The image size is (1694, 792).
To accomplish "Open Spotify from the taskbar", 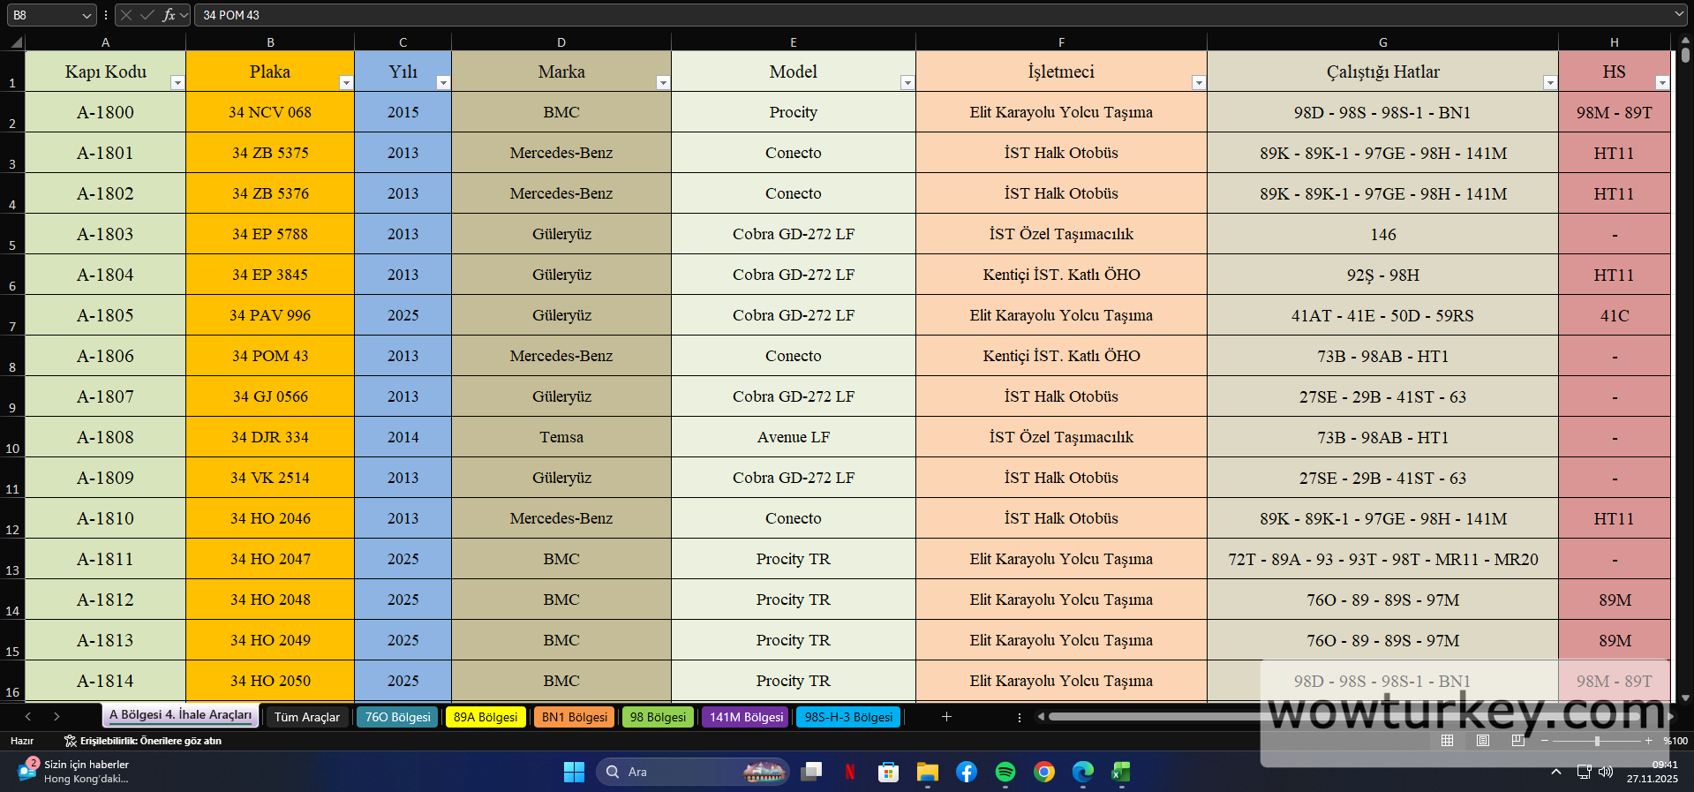I will 1005,773.
